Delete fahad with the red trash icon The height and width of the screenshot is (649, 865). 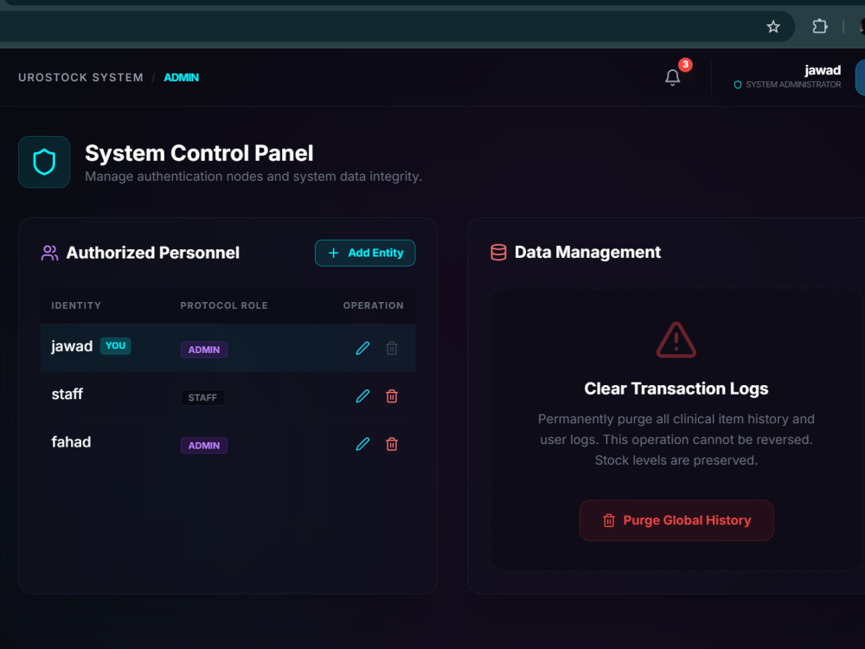(392, 444)
